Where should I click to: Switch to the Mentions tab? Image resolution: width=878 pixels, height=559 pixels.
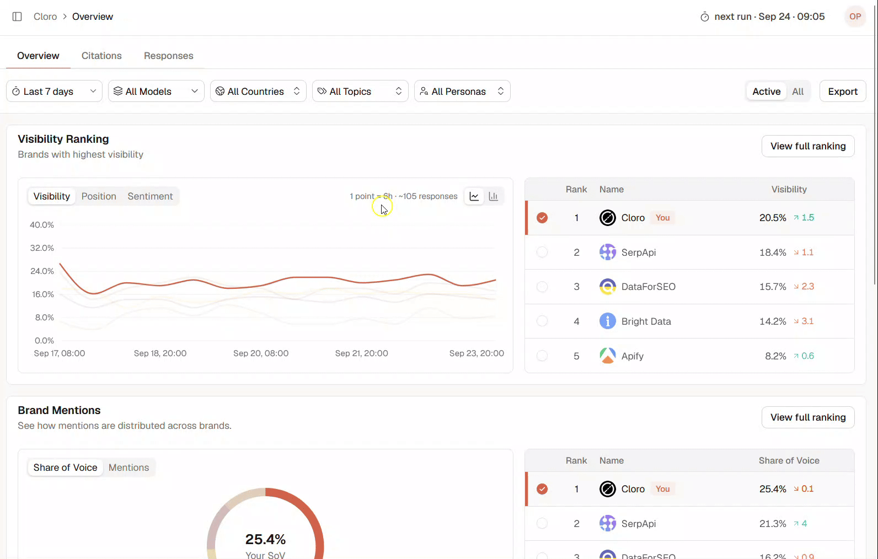(x=129, y=467)
